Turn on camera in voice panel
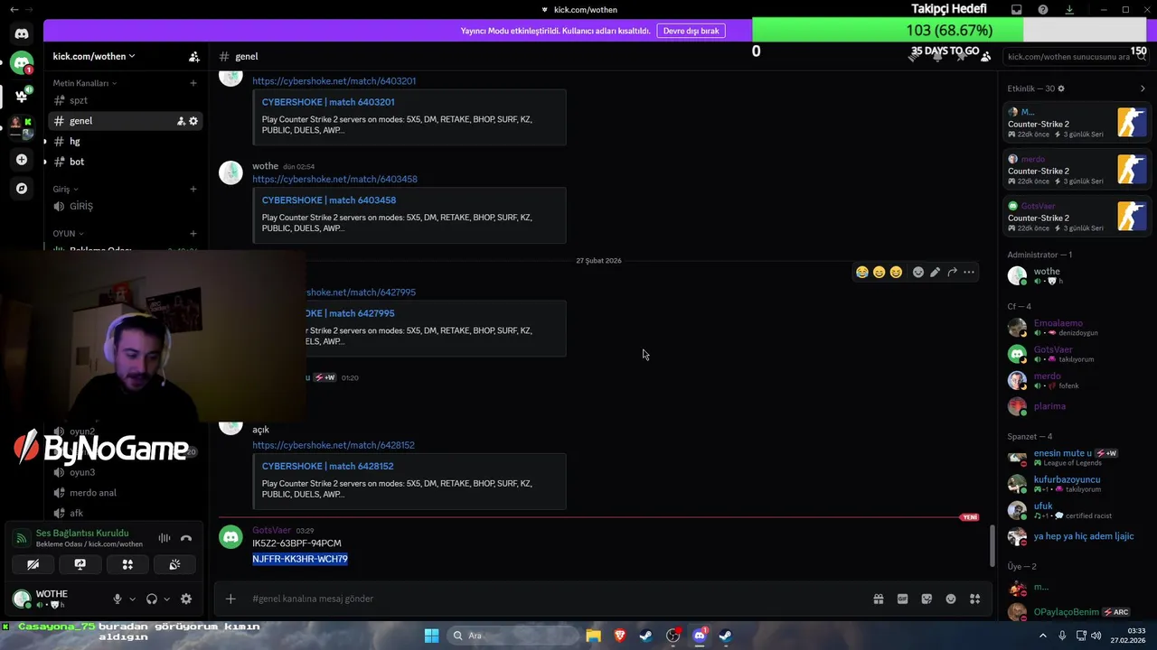Screen dimensions: 1157x650 click(x=33, y=564)
